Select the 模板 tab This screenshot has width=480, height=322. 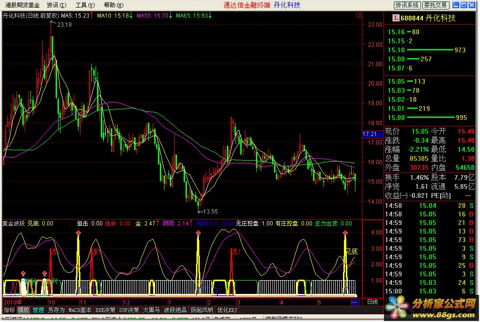pyautogui.click(x=23, y=310)
